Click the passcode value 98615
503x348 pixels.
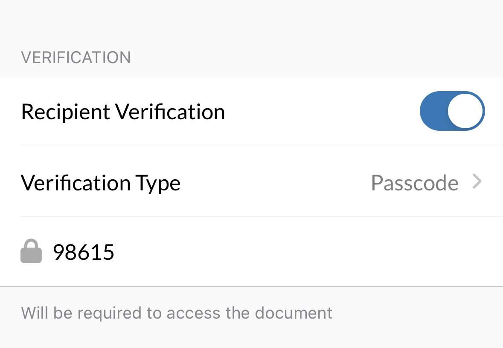click(84, 252)
